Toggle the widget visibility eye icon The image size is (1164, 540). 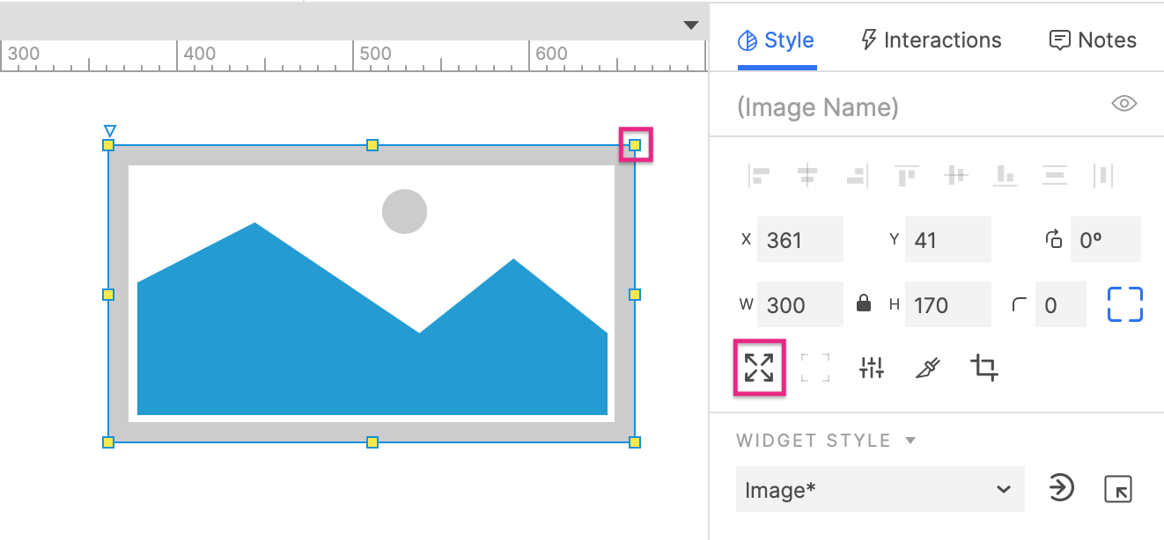(1123, 103)
